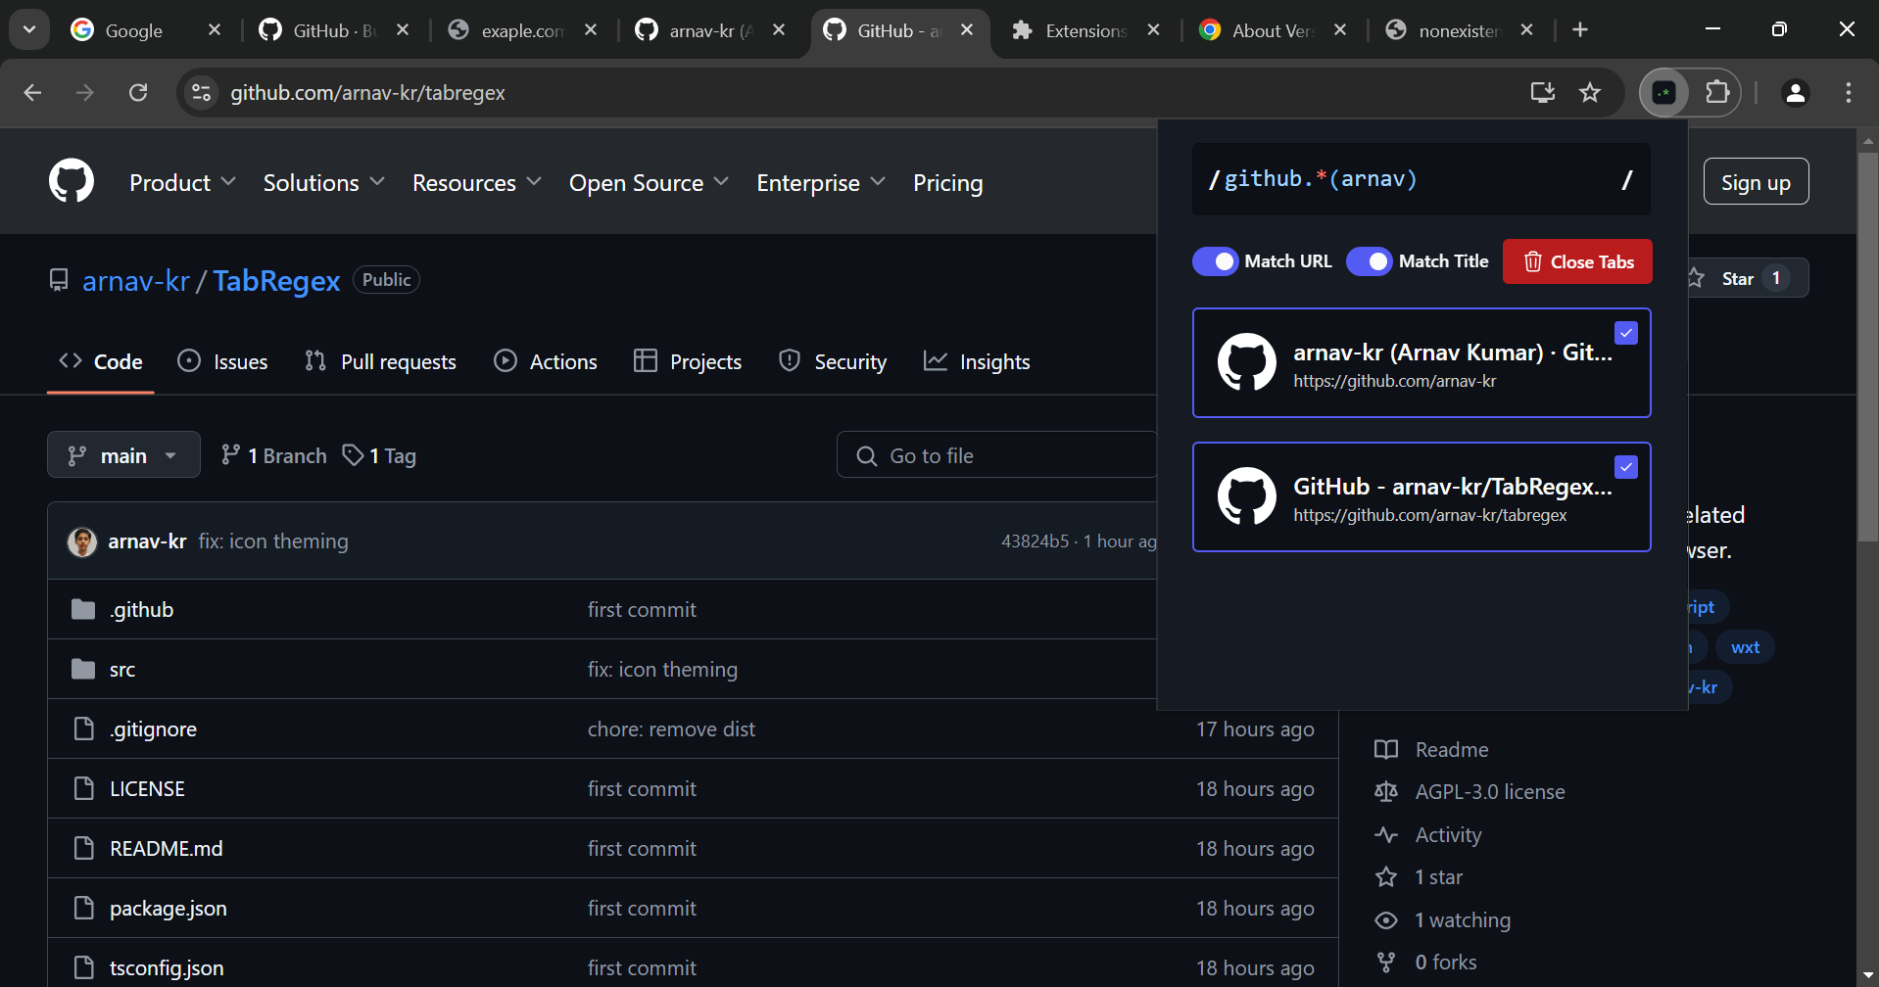
Task: Expand the Open Source menu
Action: click(x=649, y=183)
